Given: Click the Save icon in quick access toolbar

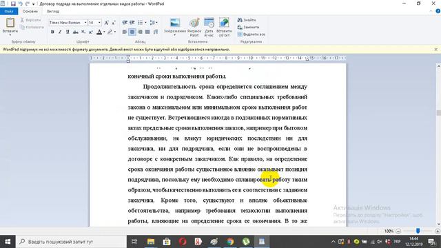Looking at the screenshot, I should (13, 3).
